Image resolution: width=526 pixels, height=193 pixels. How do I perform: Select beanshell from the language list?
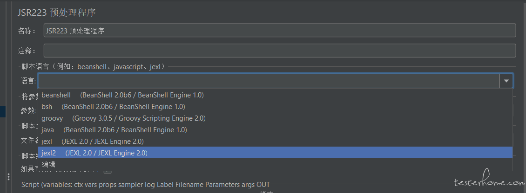275,95
